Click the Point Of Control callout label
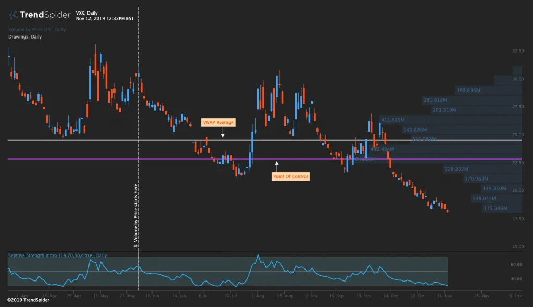This screenshot has width=533, height=307. (x=290, y=176)
